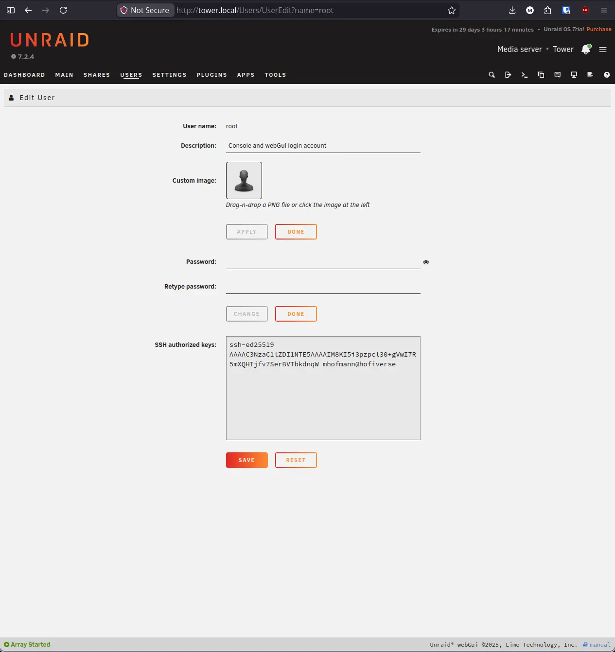The height and width of the screenshot is (652, 615).
Task: Open the web terminal icon
Action: pyautogui.click(x=525, y=75)
